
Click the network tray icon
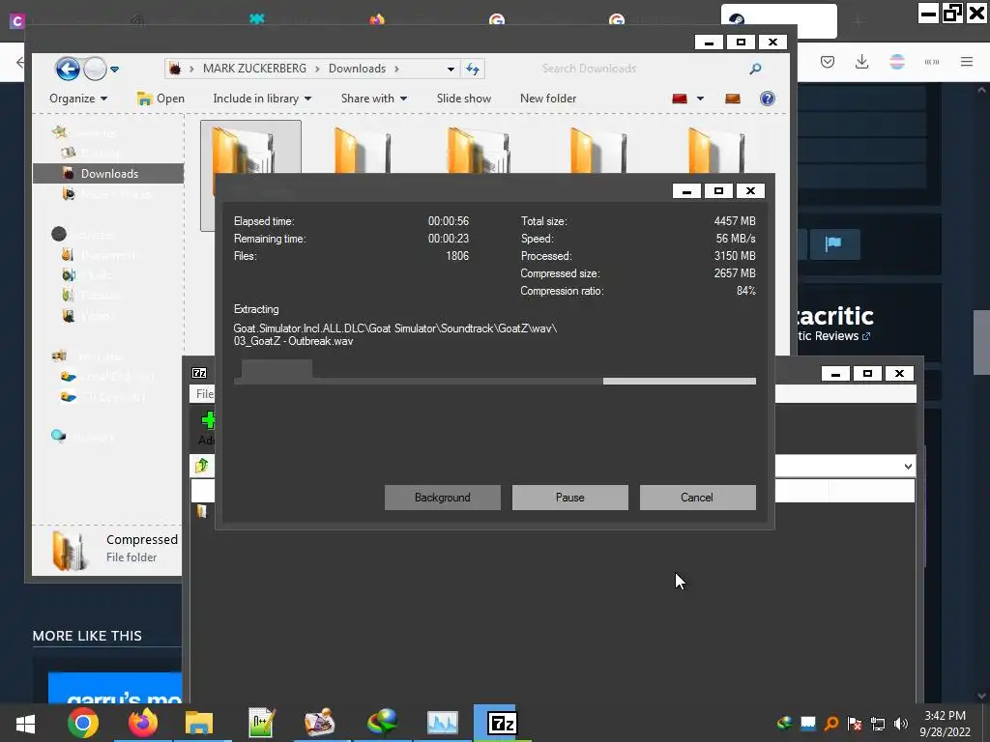click(878, 723)
